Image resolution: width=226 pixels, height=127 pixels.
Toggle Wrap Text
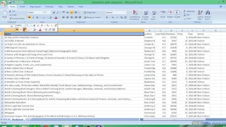[89, 13]
